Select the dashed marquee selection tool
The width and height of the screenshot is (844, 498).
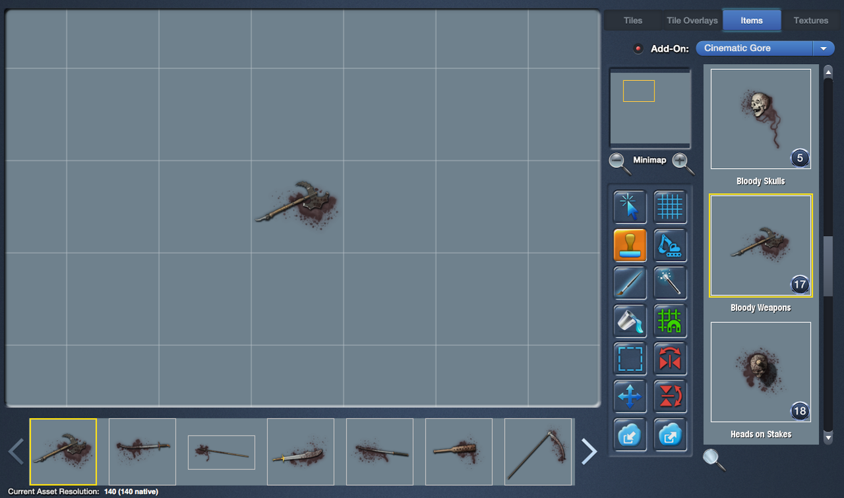pyautogui.click(x=630, y=359)
